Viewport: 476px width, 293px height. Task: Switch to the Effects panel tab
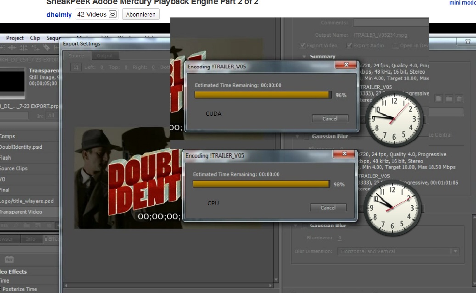(x=51, y=239)
